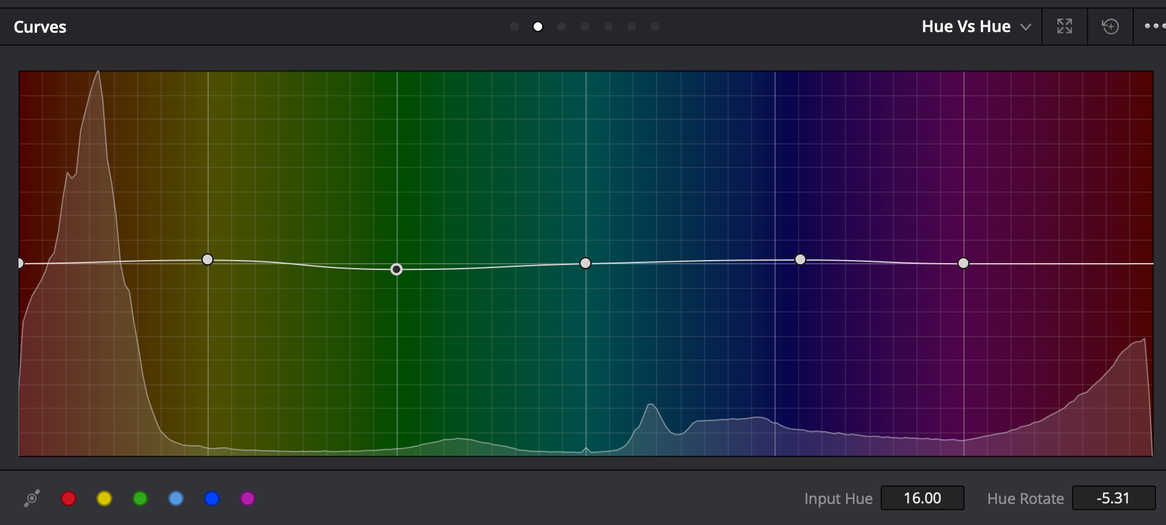Select the cyan hue preset swatch
The image size is (1166, 525).
[x=176, y=498]
